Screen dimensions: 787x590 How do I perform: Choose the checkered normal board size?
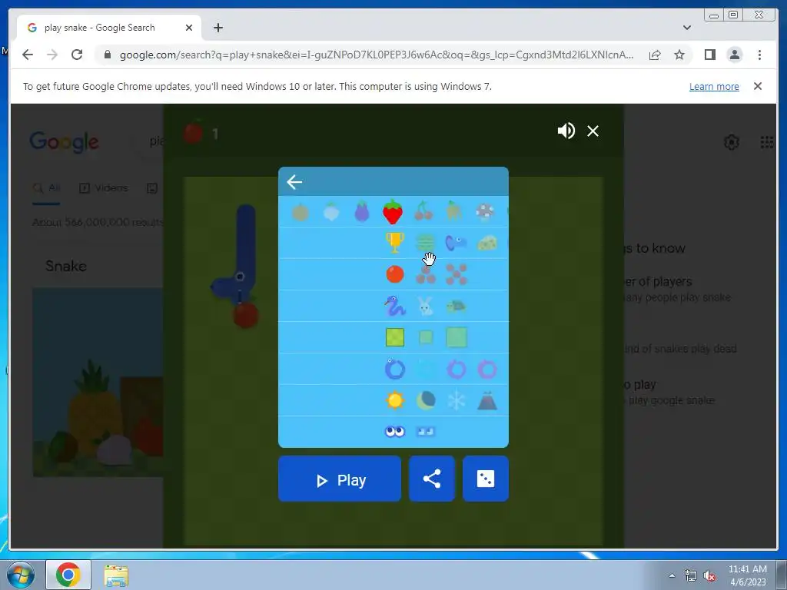pyautogui.click(x=395, y=337)
